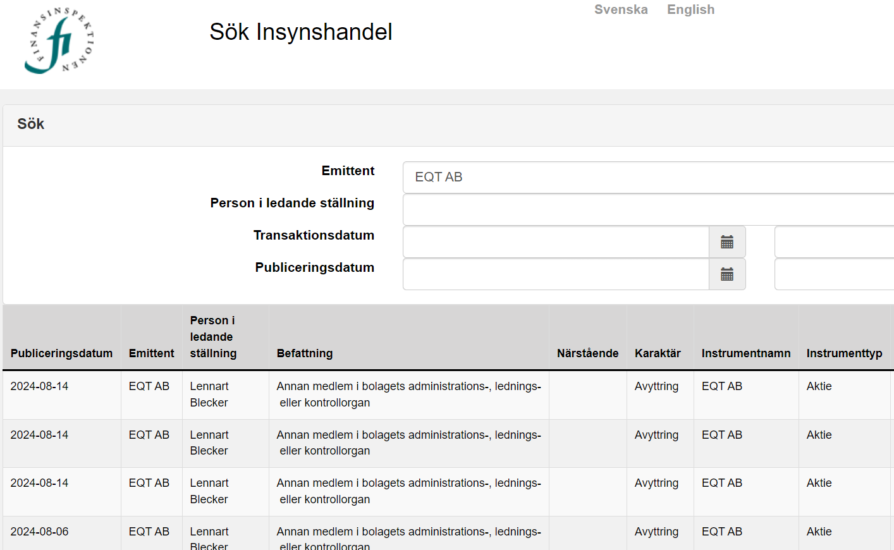Click Person i ledande ställning column header

click(x=213, y=337)
